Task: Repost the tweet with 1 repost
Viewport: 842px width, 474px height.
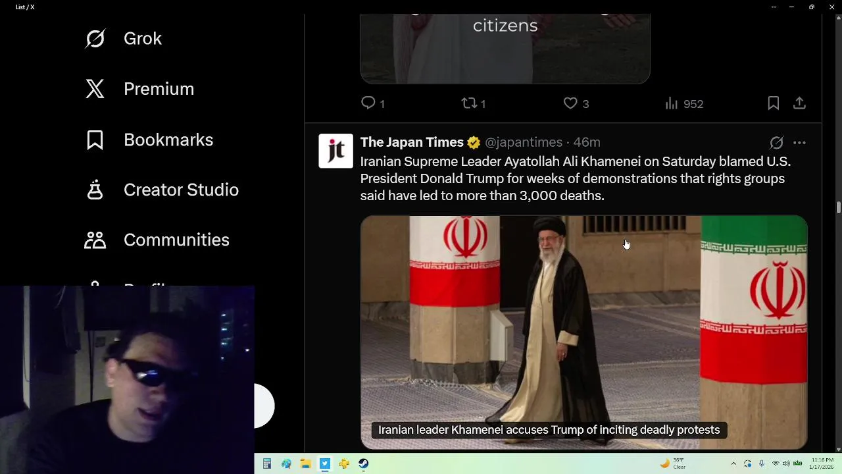Action: (x=474, y=103)
